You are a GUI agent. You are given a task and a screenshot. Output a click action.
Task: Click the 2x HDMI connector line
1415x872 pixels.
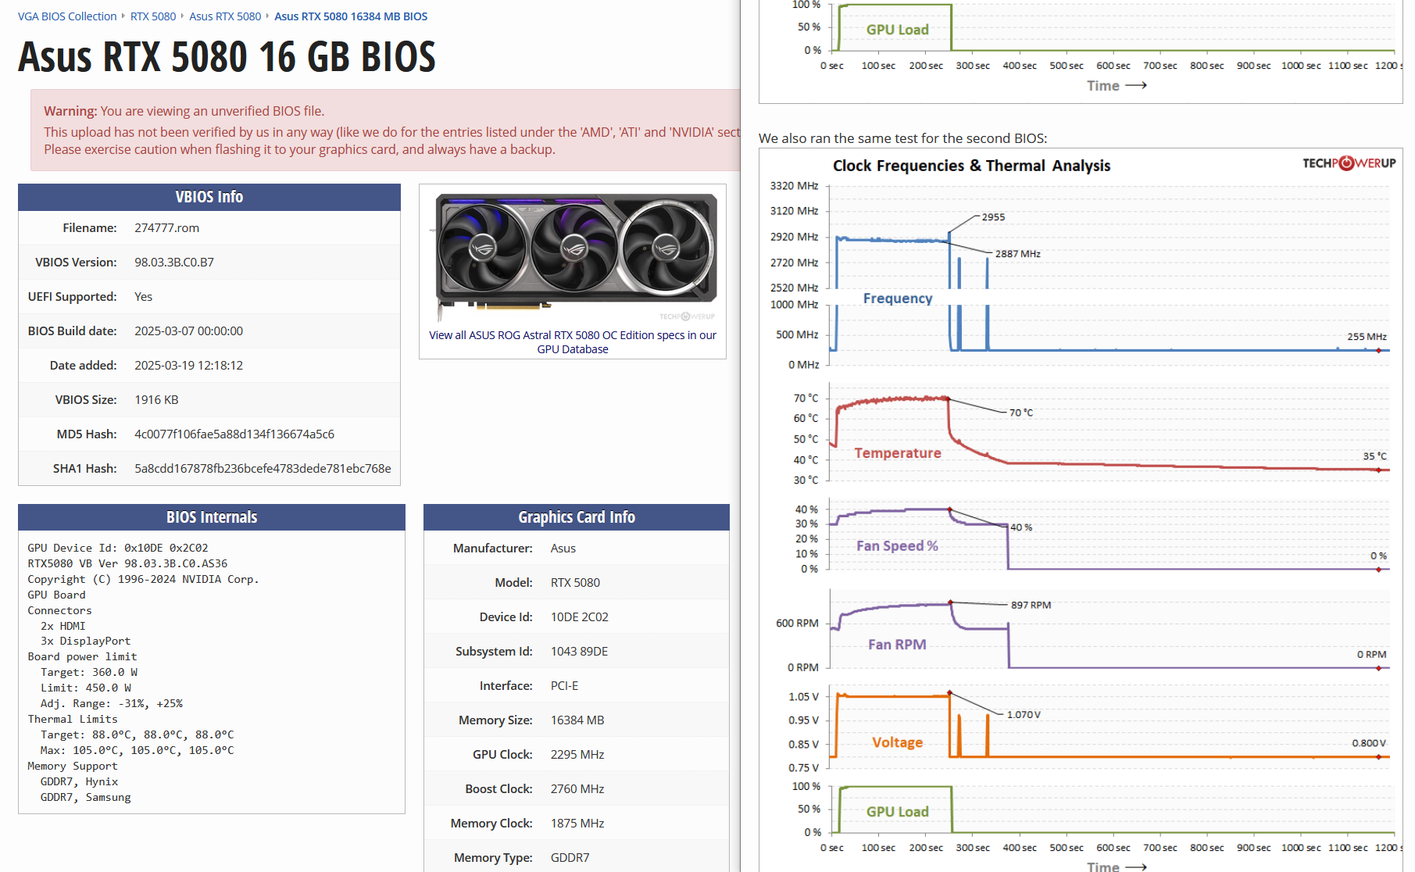click(63, 626)
